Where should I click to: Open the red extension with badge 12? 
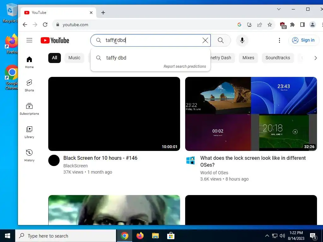(283, 25)
